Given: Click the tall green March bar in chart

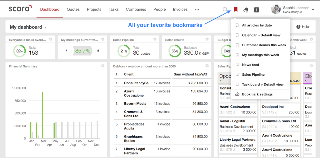Looking at the screenshot, I should (x=42, y=115).
